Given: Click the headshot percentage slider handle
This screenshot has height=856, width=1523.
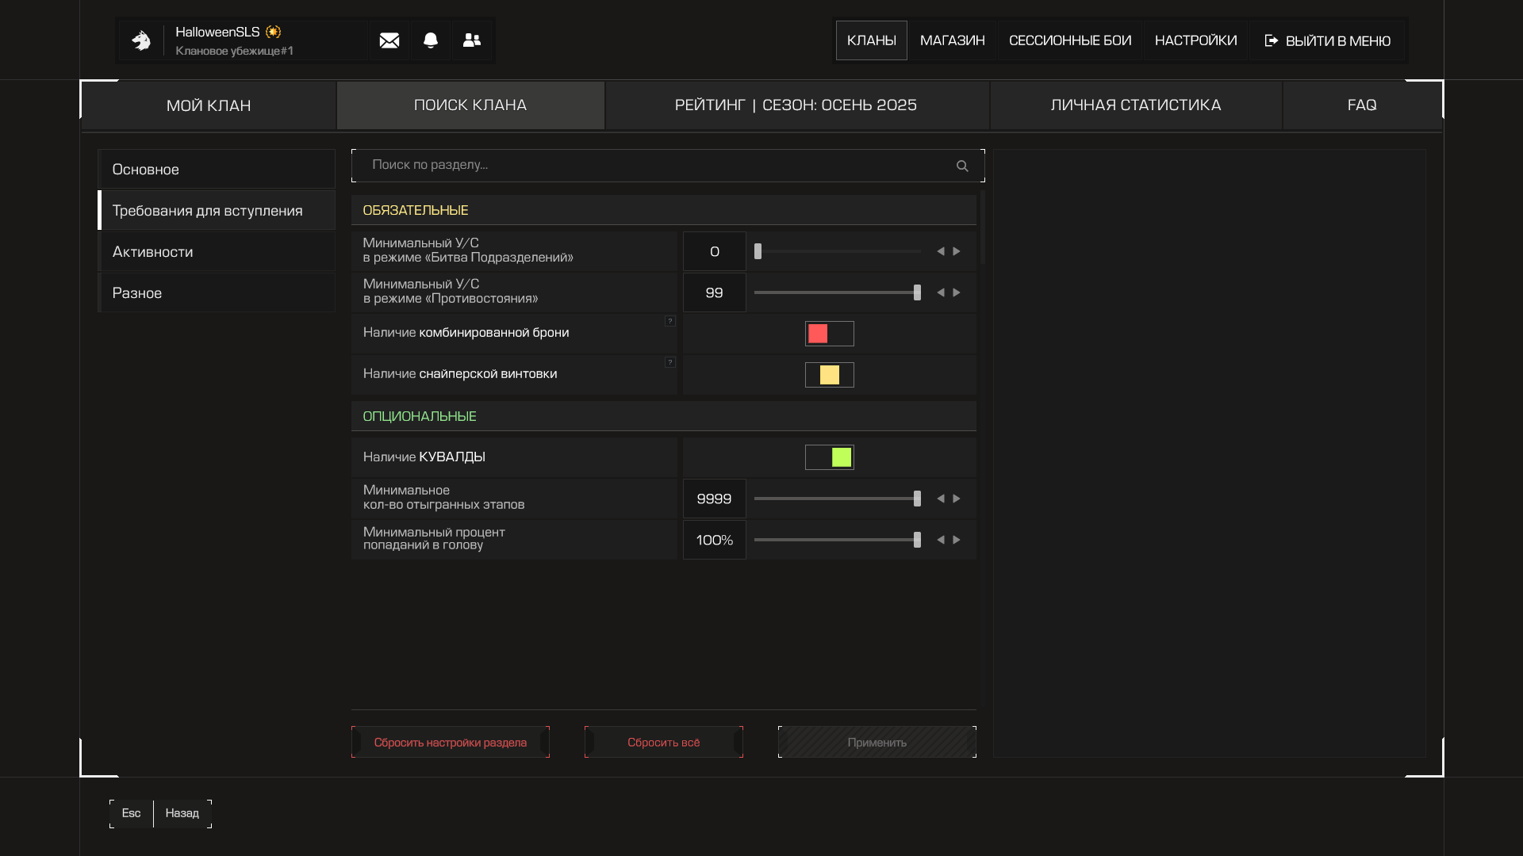Looking at the screenshot, I should pos(917,540).
